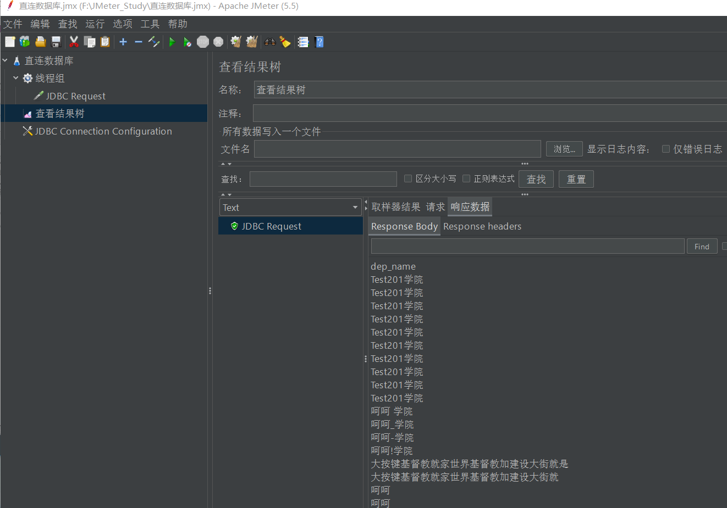Click the divider handle between tree and editor
727x508 pixels.
click(x=210, y=291)
